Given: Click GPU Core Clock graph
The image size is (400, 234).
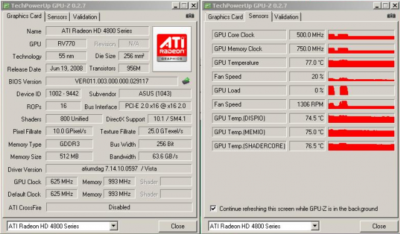Looking at the screenshot, I should pyautogui.click(x=361, y=35).
